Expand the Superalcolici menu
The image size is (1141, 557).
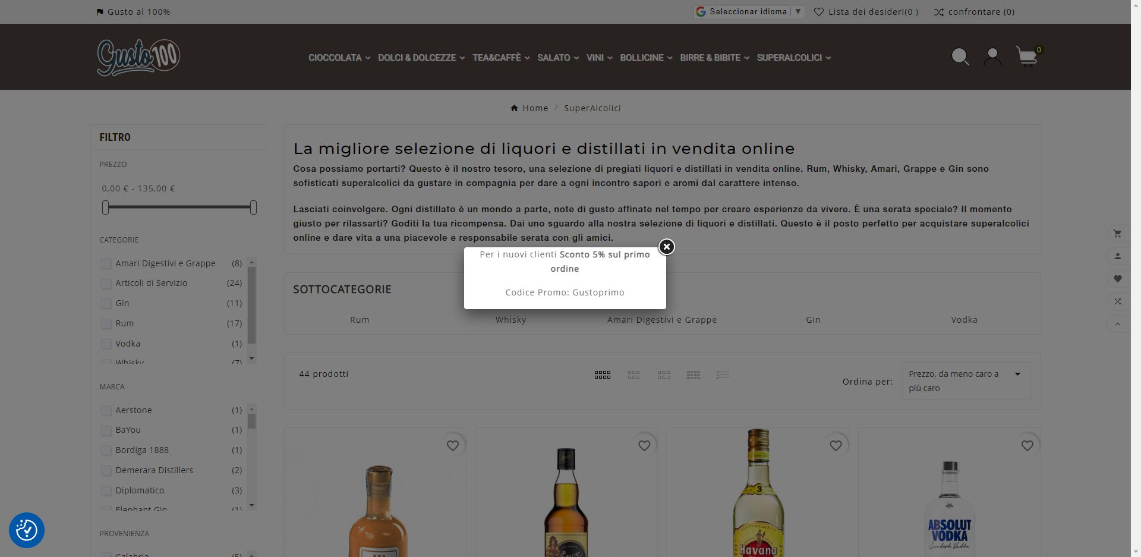pos(794,58)
